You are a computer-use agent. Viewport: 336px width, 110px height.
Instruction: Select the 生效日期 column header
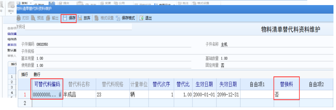pos(204,85)
